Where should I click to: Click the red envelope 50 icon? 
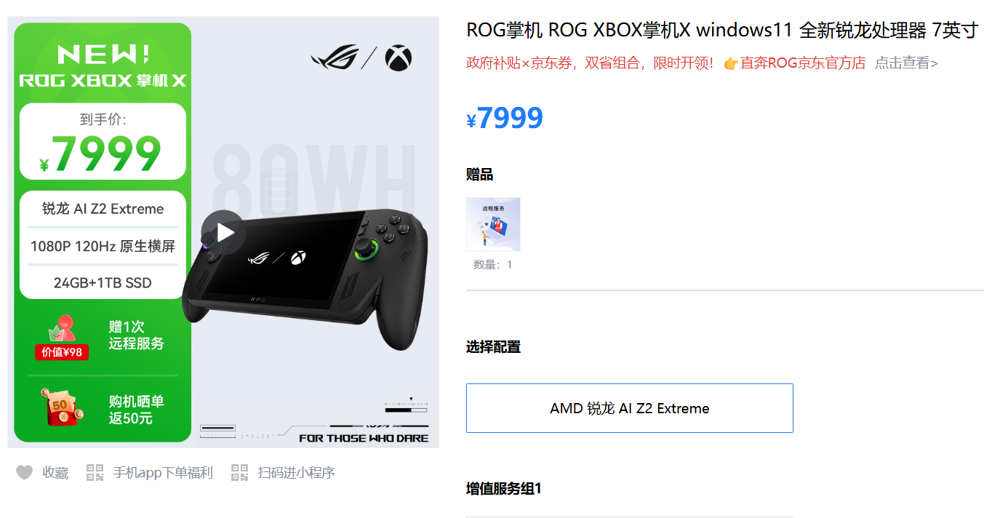[x=61, y=407]
